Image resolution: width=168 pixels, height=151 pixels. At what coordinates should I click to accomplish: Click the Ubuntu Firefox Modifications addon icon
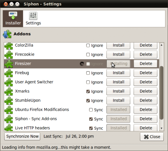tap(8, 110)
